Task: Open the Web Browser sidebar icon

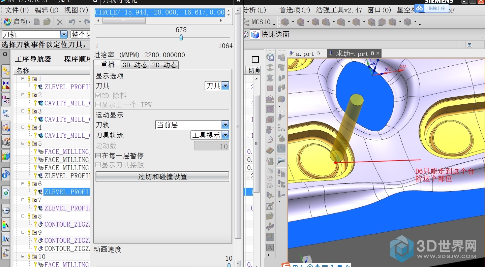Action: [x=6, y=192]
